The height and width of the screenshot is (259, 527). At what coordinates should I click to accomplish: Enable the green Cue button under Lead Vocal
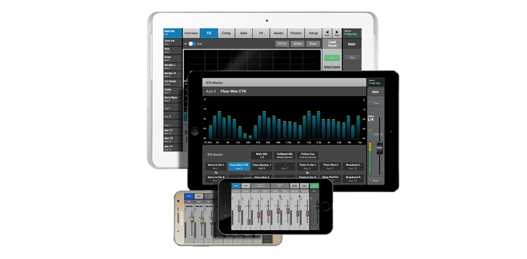pos(332,58)
